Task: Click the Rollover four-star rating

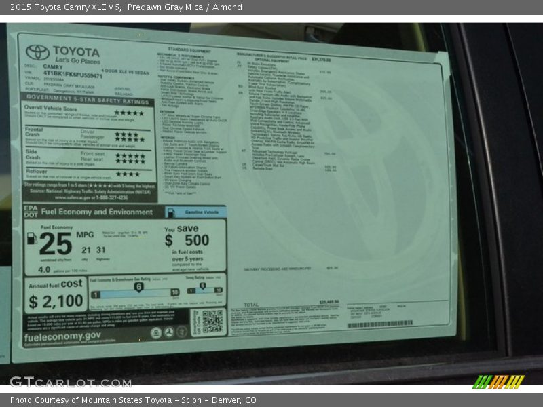Action: 128,174
